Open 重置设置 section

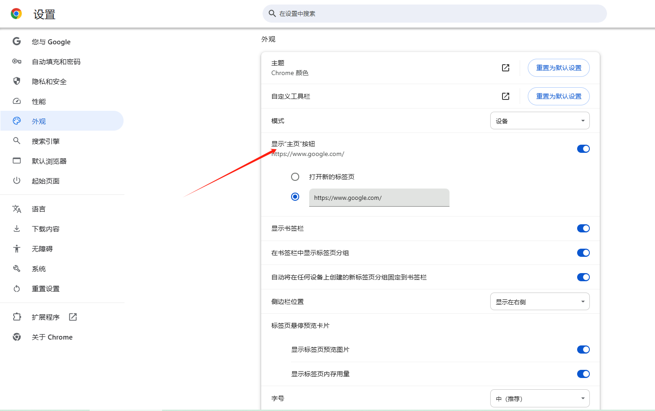point(62,288)
